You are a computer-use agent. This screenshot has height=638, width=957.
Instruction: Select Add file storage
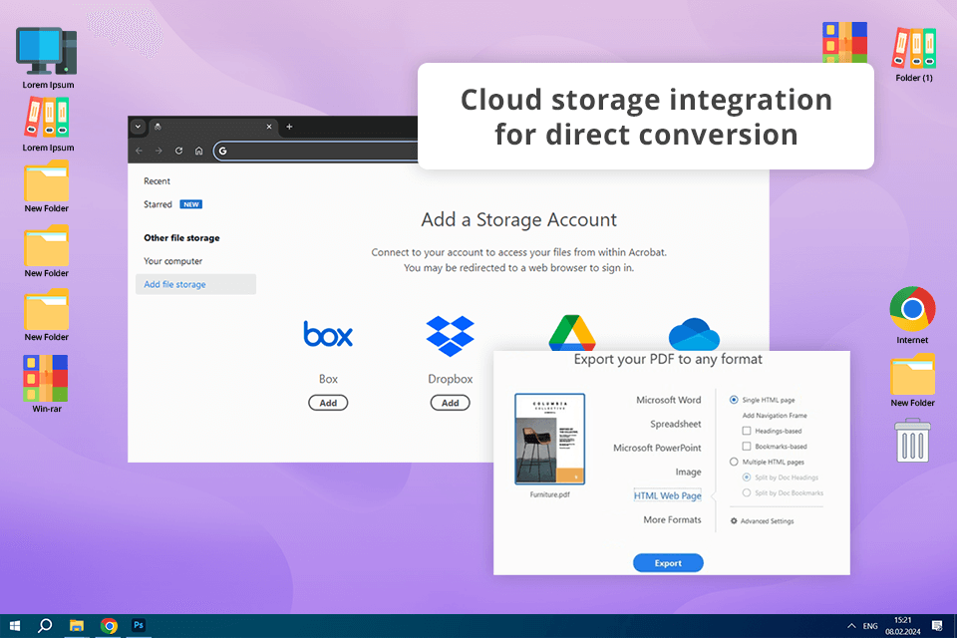click(x=195, y=284)
